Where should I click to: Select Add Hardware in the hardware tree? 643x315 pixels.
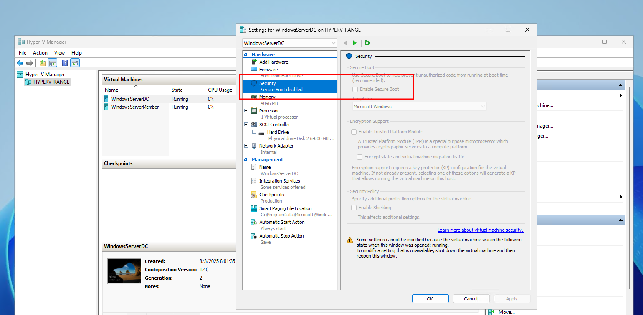pos(273,62)
